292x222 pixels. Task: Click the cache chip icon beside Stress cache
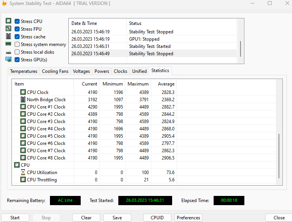coord(8,36)
